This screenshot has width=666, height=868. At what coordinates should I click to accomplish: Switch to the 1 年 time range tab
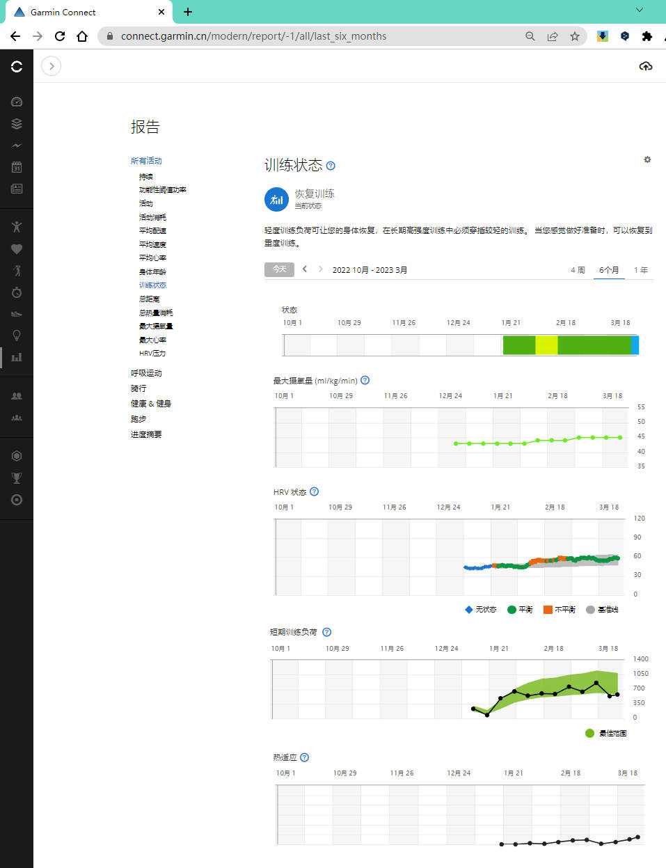[x=640, y=270]
